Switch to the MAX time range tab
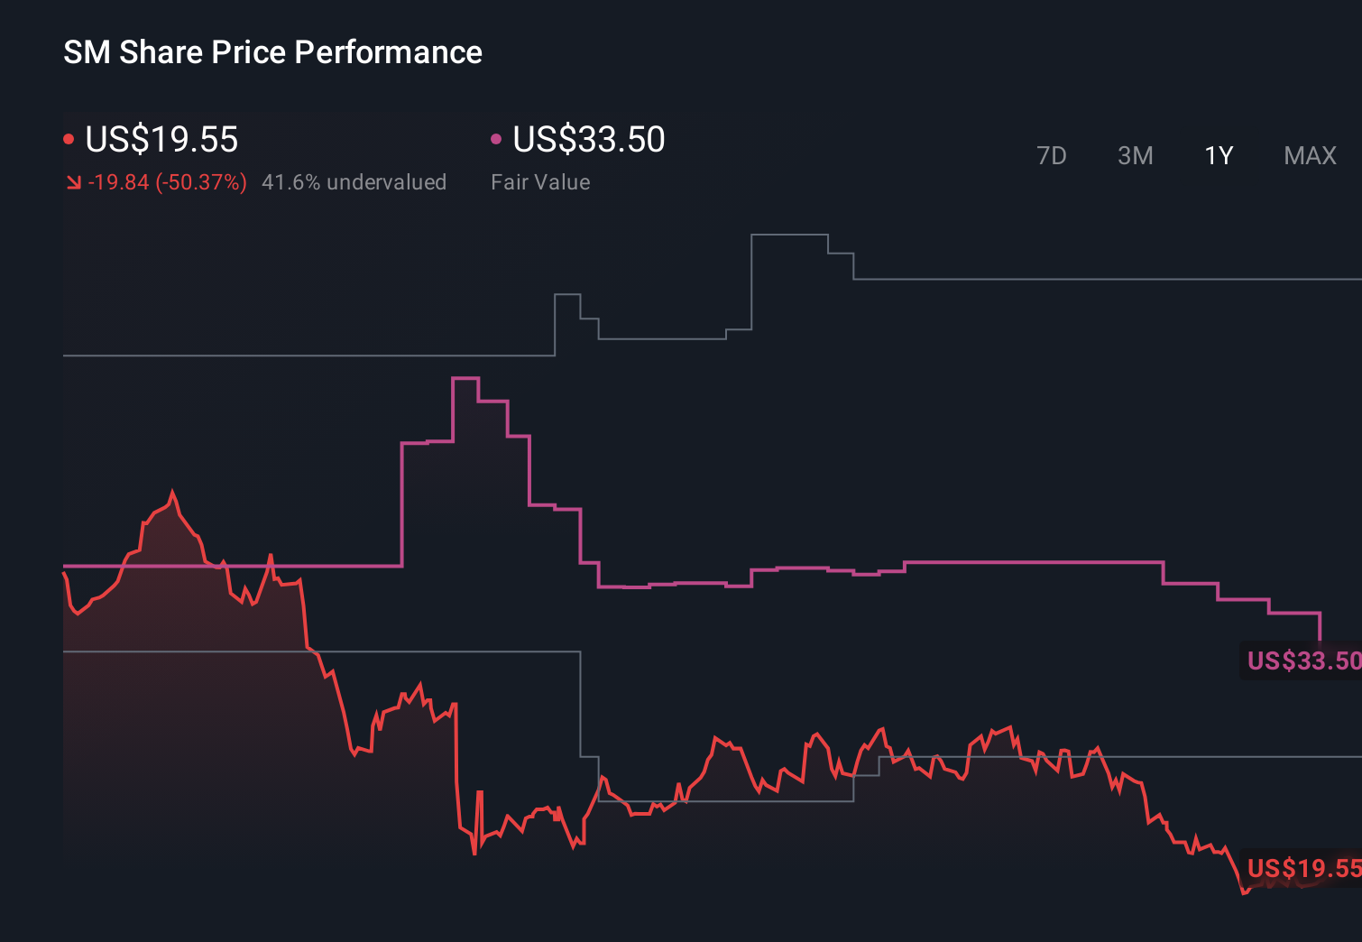 tap(1309, 155)
